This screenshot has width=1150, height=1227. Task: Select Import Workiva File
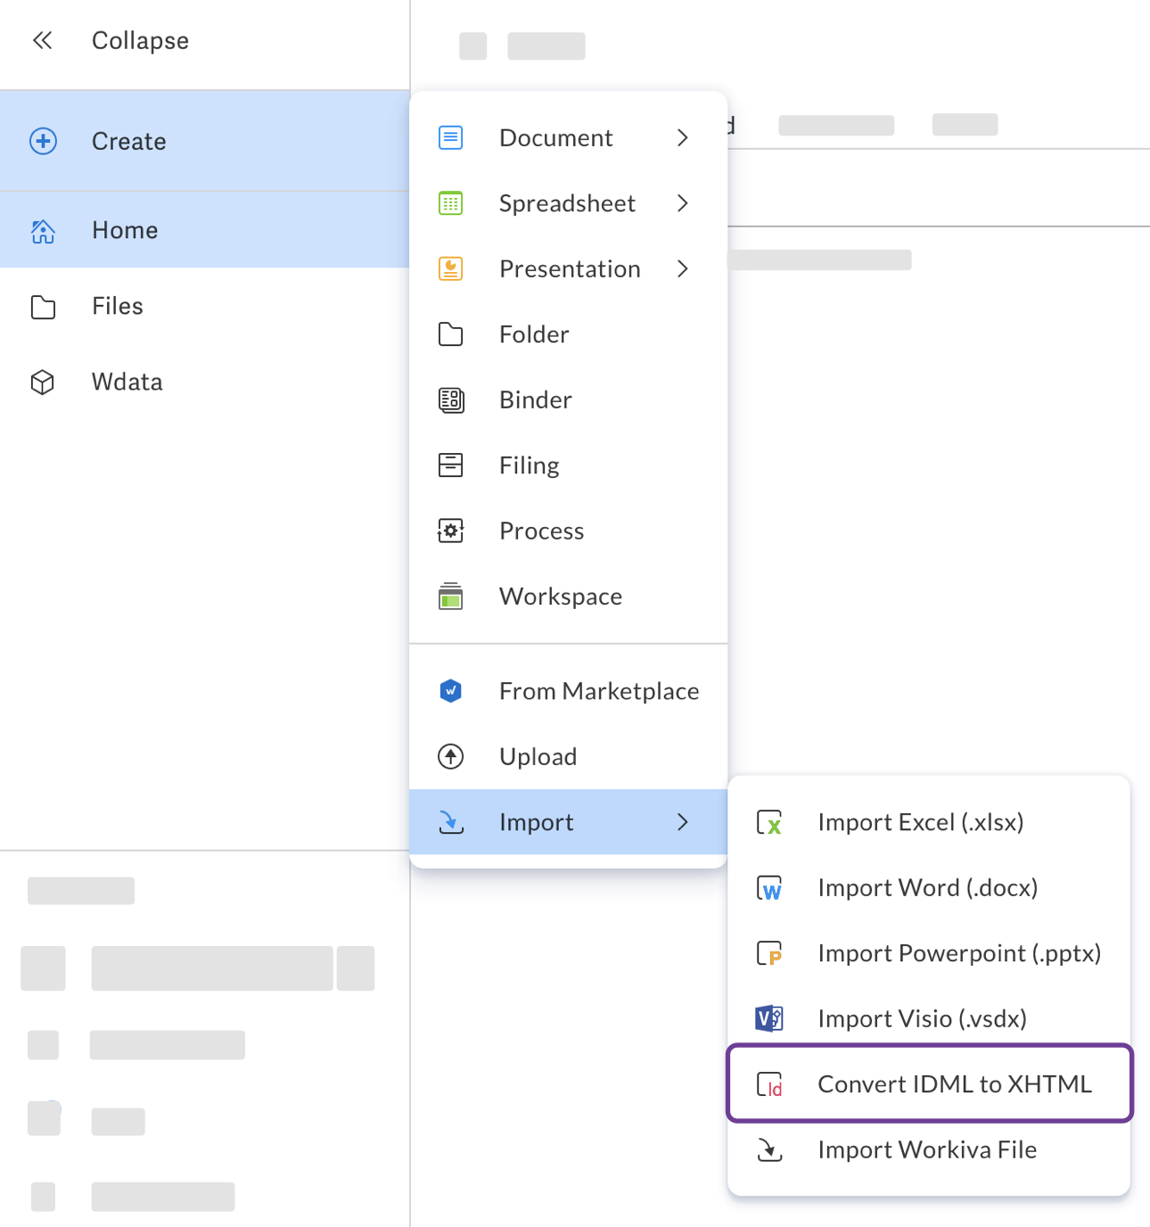927,1149
